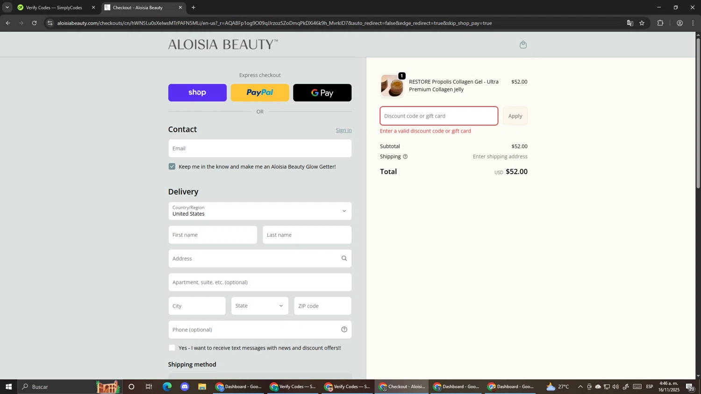Image resolution: width=701 pixels, height=394 pixels.
Task: Focus the Email input field
Action: coord(260,148)
